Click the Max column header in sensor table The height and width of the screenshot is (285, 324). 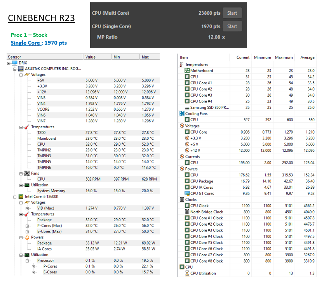[150, 57]
